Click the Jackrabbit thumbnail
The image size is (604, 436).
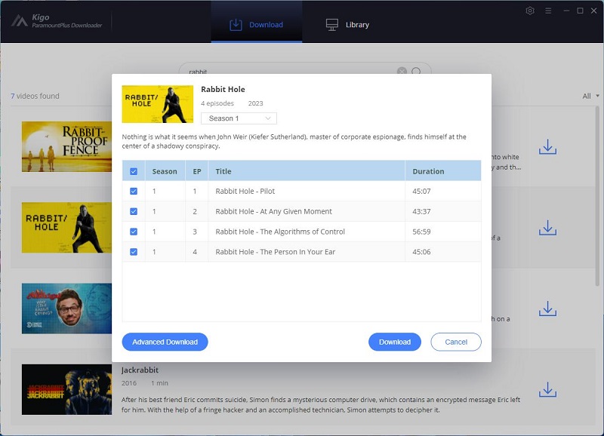coord(66,389)
